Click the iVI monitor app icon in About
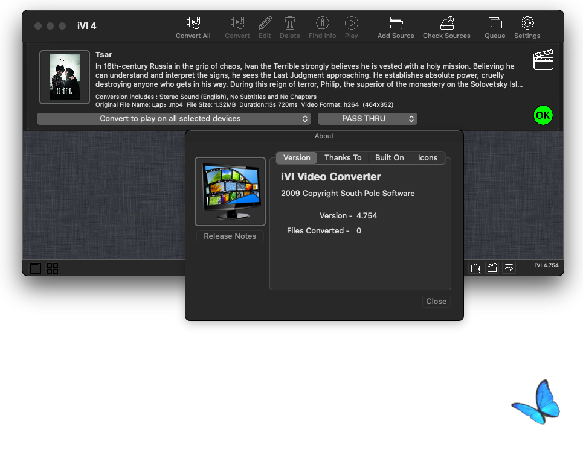This screenshot has width=583, height=450. [230, 191]
